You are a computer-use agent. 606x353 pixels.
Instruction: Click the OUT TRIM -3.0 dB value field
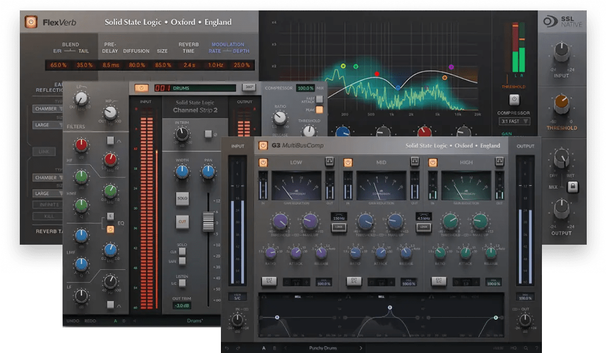182,306
